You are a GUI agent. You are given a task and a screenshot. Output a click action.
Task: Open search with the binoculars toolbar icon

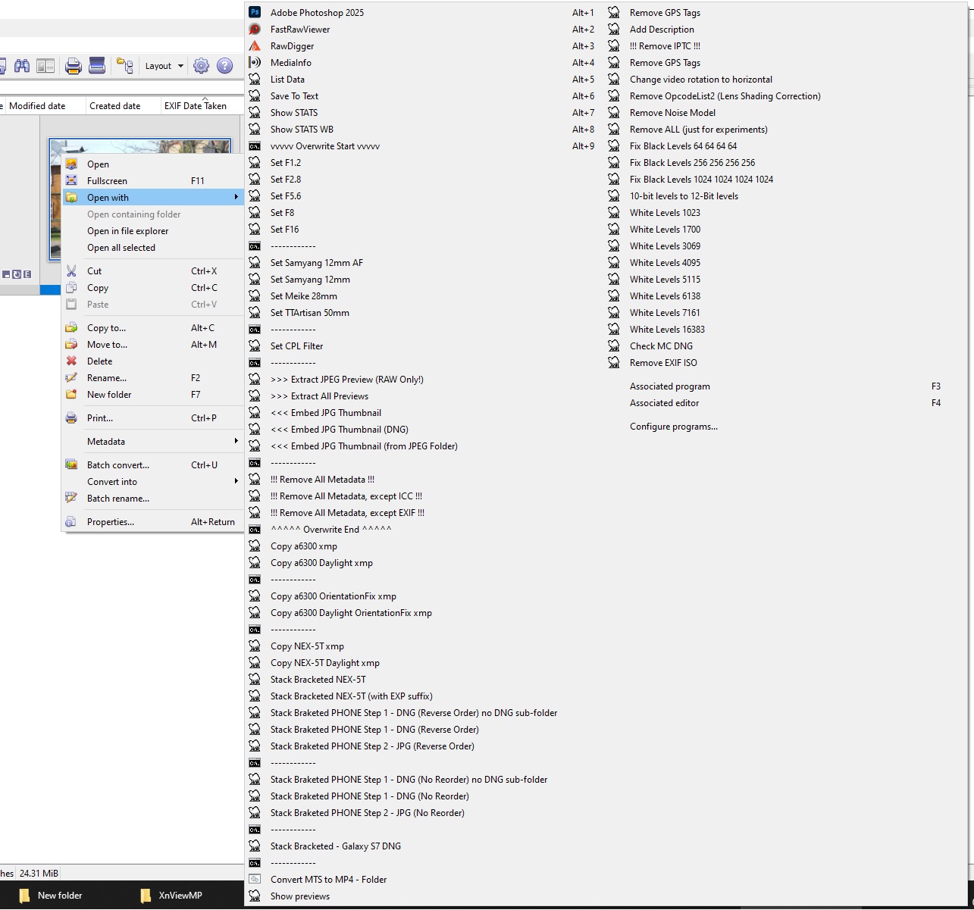pos(22,66)
